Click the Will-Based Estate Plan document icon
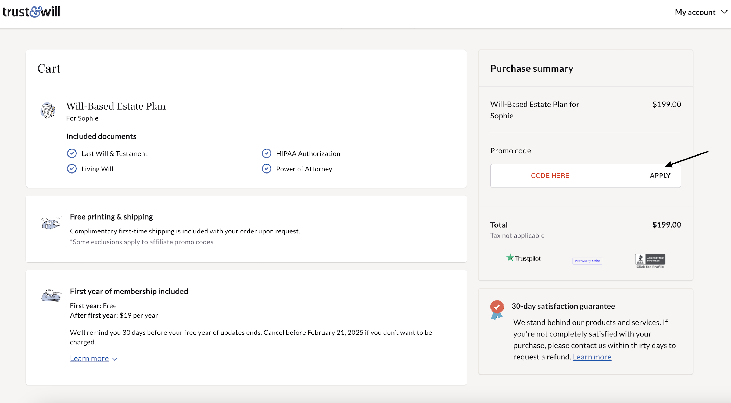 coord(48,110)
